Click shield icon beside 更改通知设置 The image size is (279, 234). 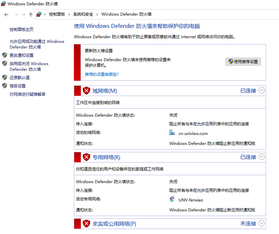pyautogui.click(x=5, y=55)
